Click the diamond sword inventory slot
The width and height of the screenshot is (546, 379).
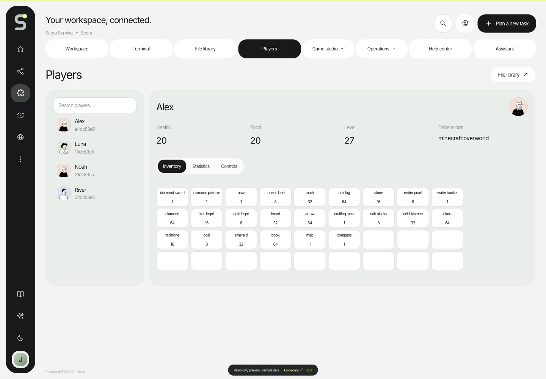pyautogui.click(x=172, y=197)
